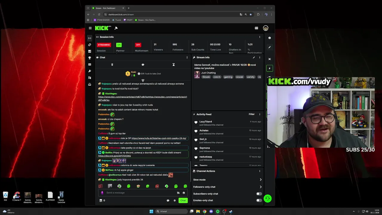
Task: Open the Stream section in the left sidebar
Action: (x=90, y=38)
